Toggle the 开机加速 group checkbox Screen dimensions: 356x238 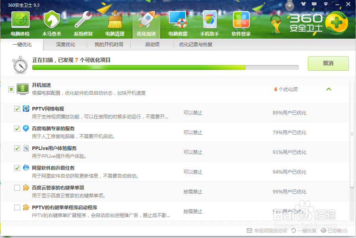point(11,89)
